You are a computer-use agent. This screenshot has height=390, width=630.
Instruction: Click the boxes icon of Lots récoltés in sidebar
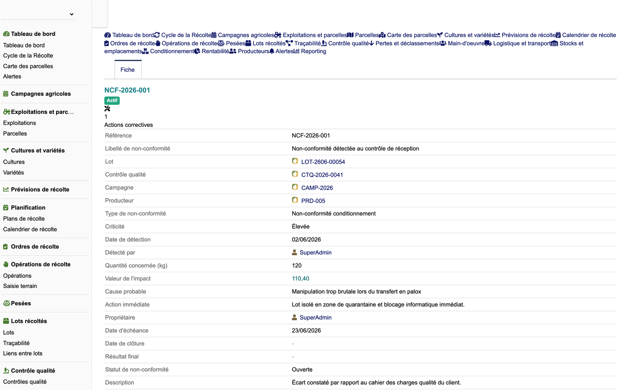click(6, 321)
